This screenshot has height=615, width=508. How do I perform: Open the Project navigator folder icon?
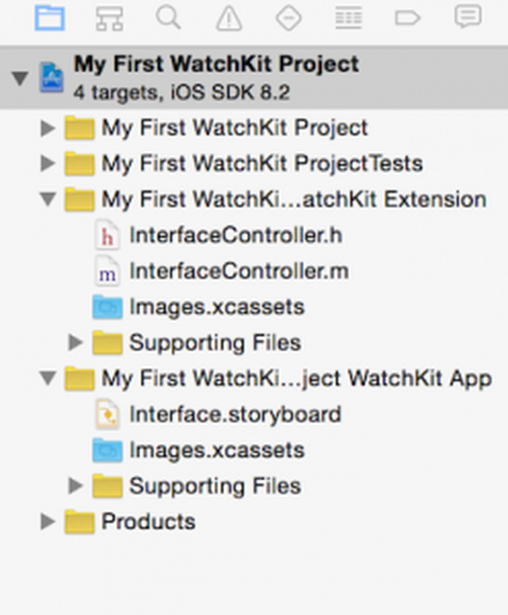pos(50,19)
